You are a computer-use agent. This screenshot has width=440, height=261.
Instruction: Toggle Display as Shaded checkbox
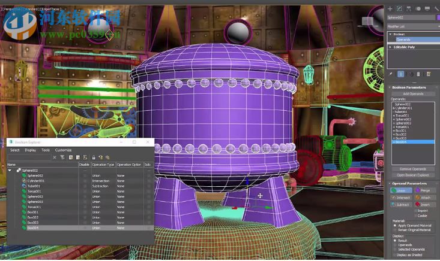[x=395, y=255]
